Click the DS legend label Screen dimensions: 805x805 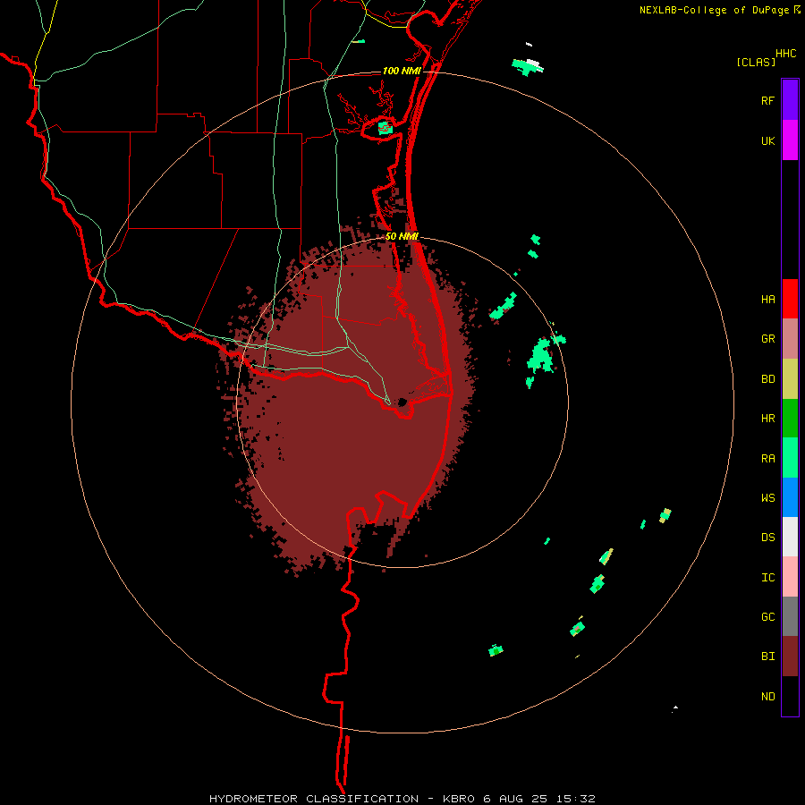pos(767,538)
